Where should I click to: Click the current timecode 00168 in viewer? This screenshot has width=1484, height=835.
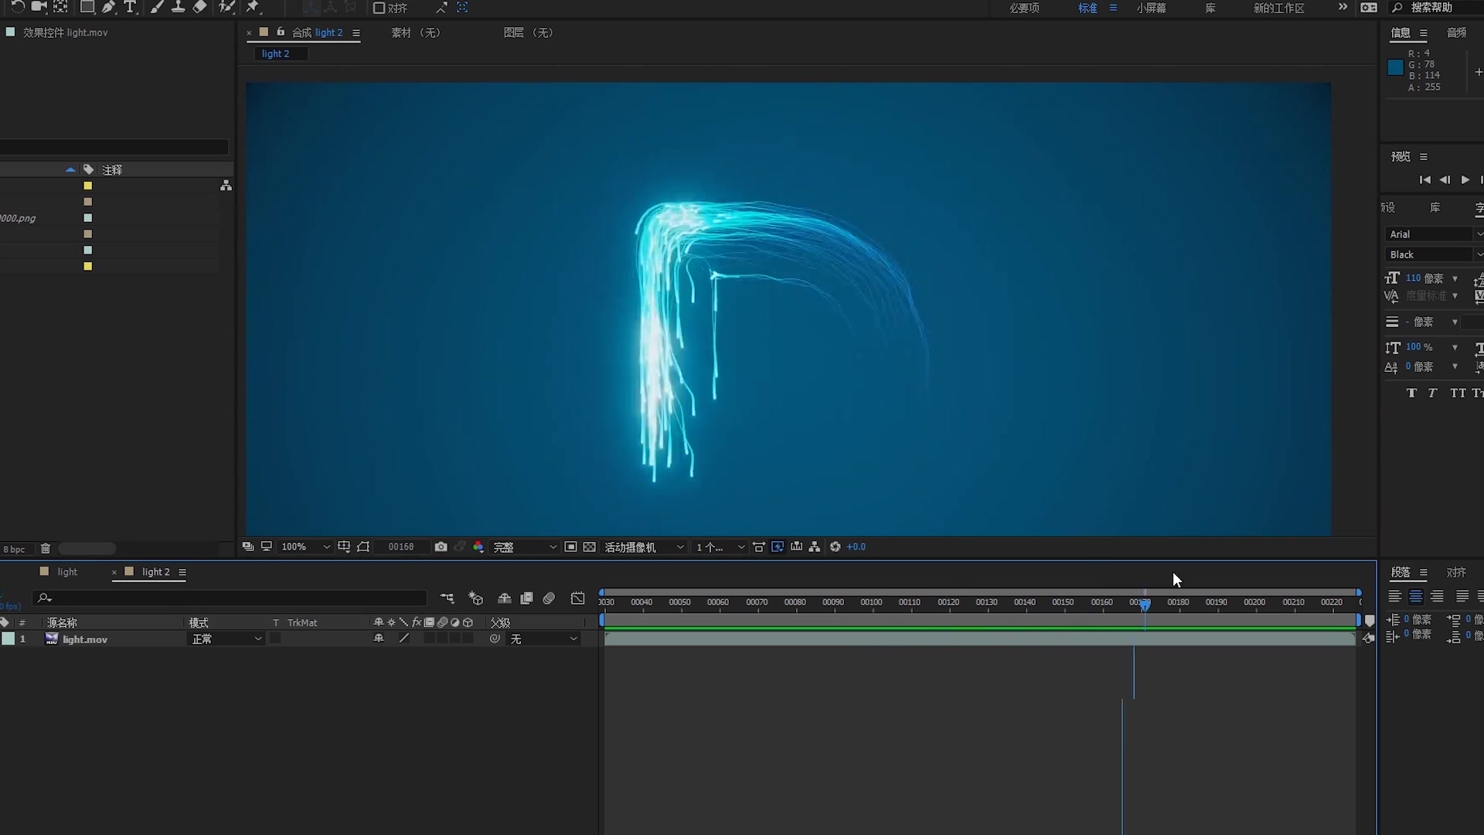(x=401, y=547)
